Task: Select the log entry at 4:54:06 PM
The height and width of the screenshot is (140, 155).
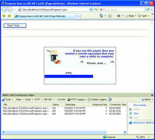Action: [64, 111]
